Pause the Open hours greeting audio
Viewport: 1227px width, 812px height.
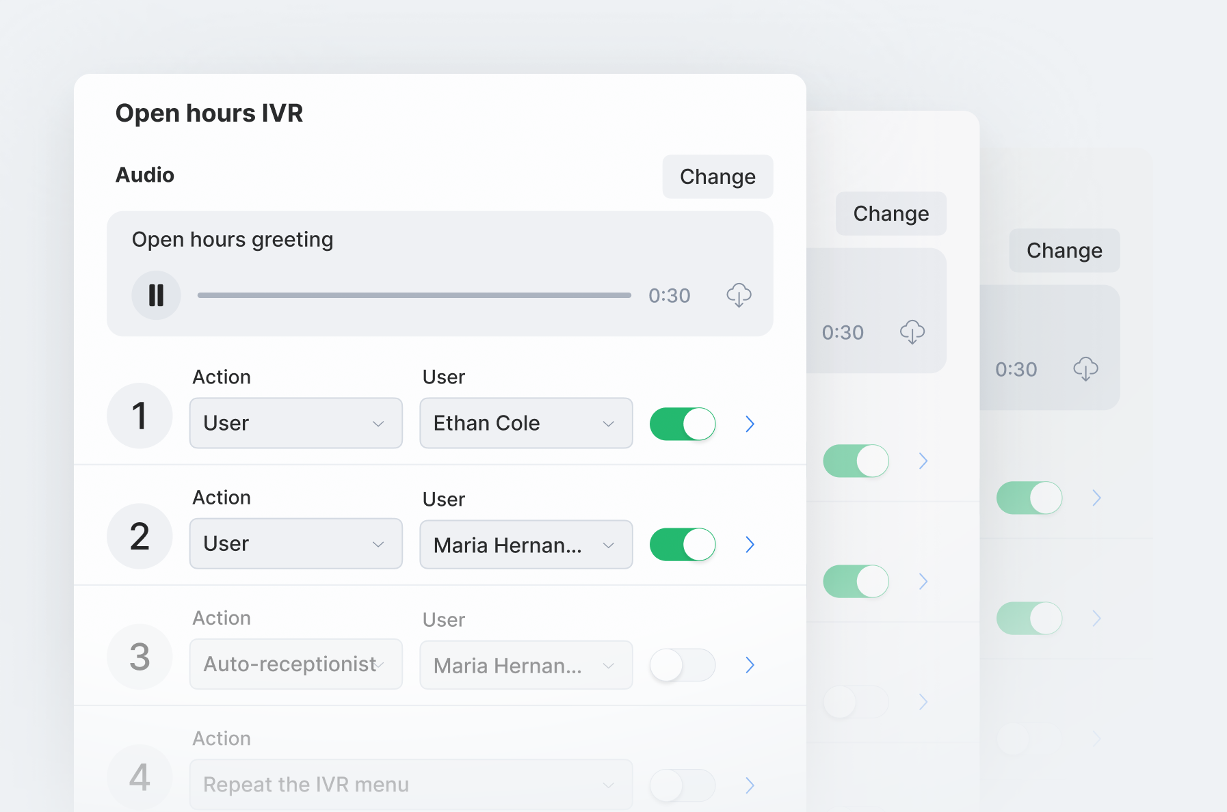tap(156, 295)
